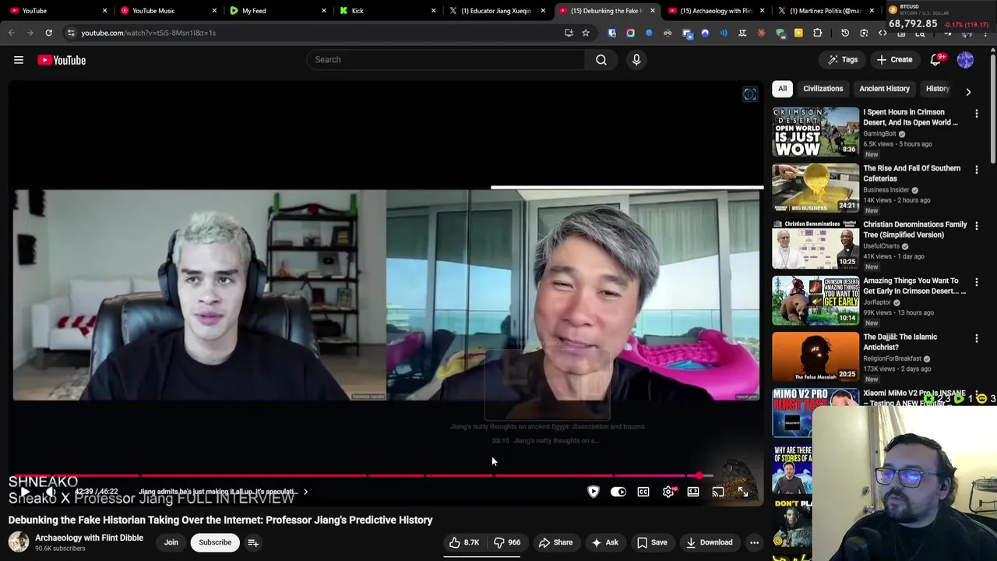Image resolution: width=997 pixels, height=561 pixels.
Task: Open options for Amazing Things Crimson Desert video
Action: click(x=977, y=282)
